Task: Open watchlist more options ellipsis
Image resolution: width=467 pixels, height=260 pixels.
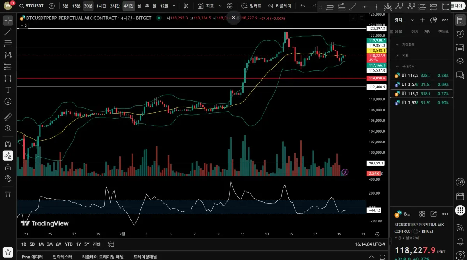Action: pyautogui.click(x=446, y=20)
